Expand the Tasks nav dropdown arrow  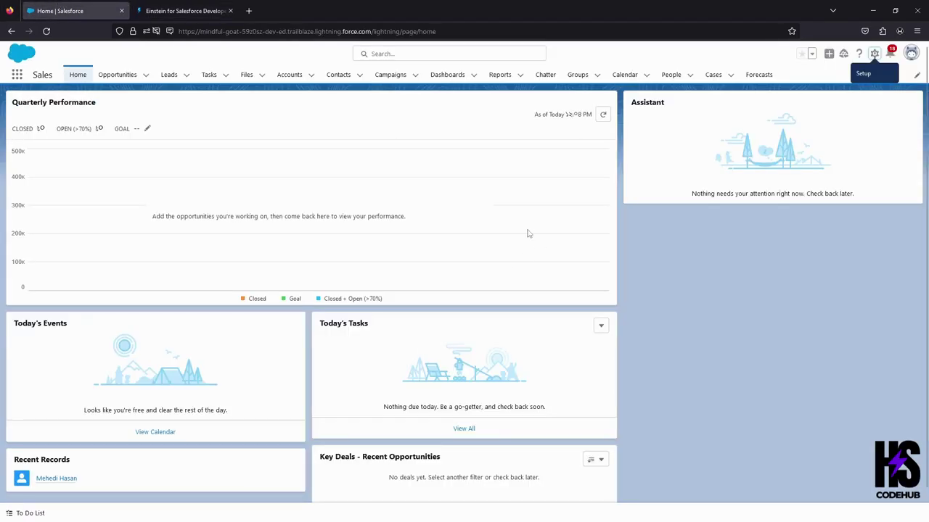pos(226,75)
